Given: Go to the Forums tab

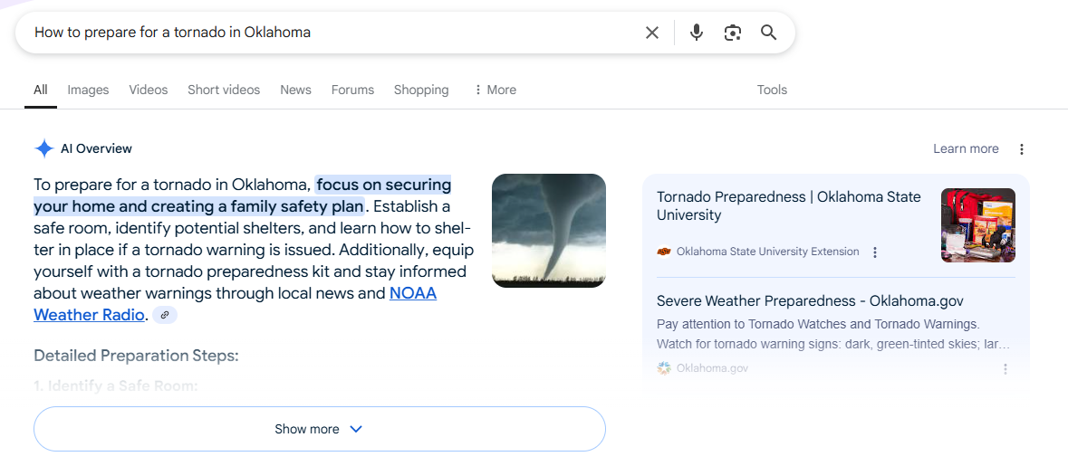Looking at the screenshot, I should point(352,90).
